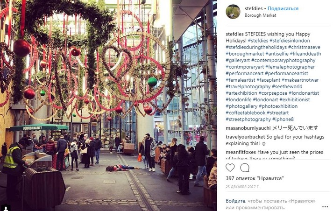Screen dimensions: 333x211
Task: Click the Borough Market post photo
Action: click(108, 105)
